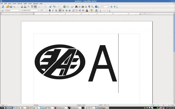This screenshot has width=175, height=109.
Task: Decrease indent icon
Action: 80,10
